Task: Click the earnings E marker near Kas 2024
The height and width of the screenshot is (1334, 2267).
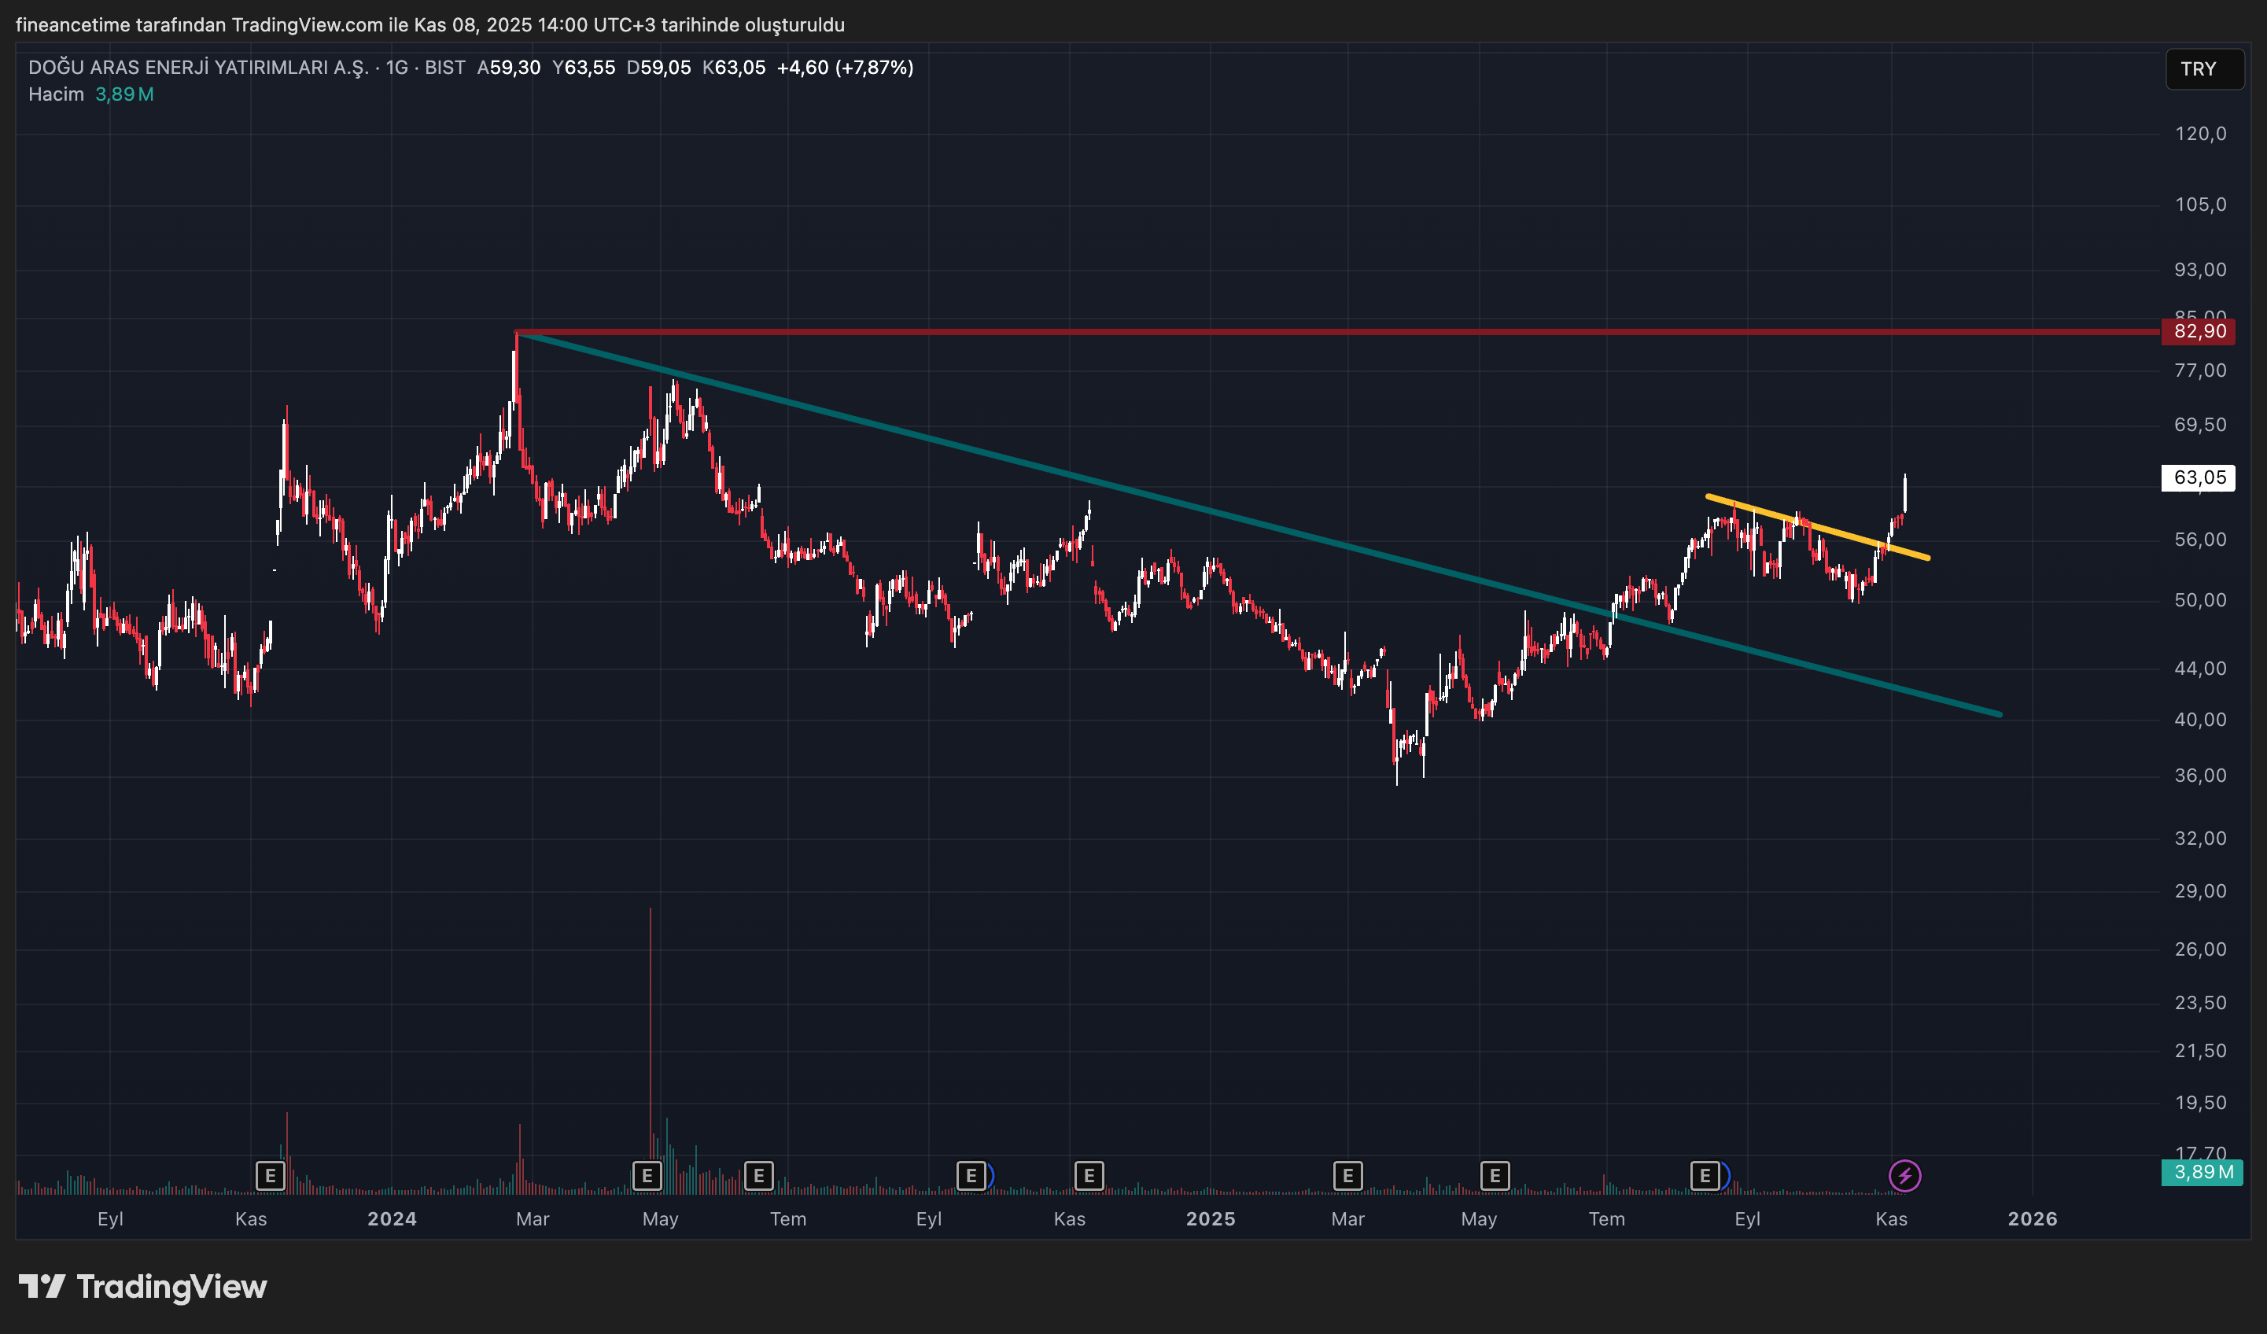Action: pos(1089,1175)
